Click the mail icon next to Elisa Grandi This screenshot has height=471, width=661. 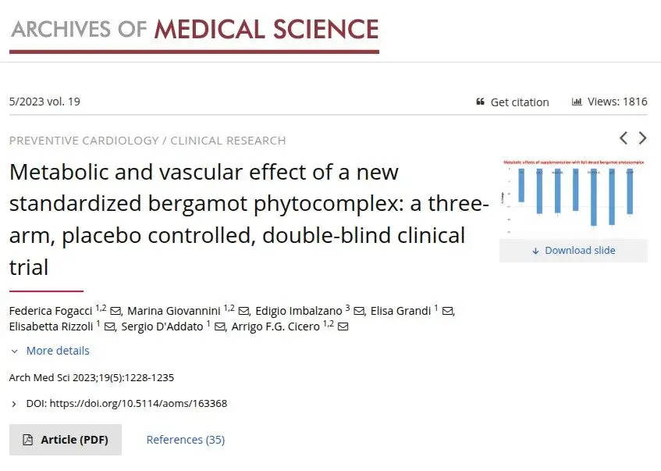click(448, 312)
